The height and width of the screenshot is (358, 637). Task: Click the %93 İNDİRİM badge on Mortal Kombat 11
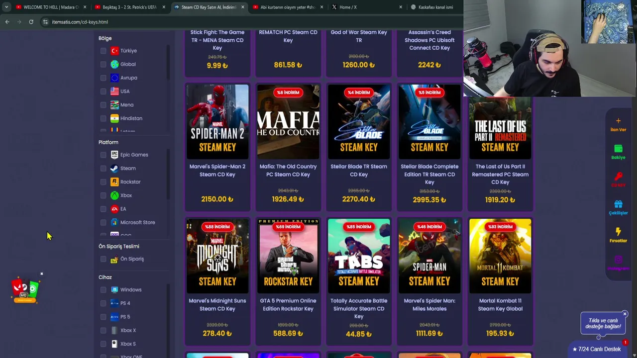(x=500, y=227)
